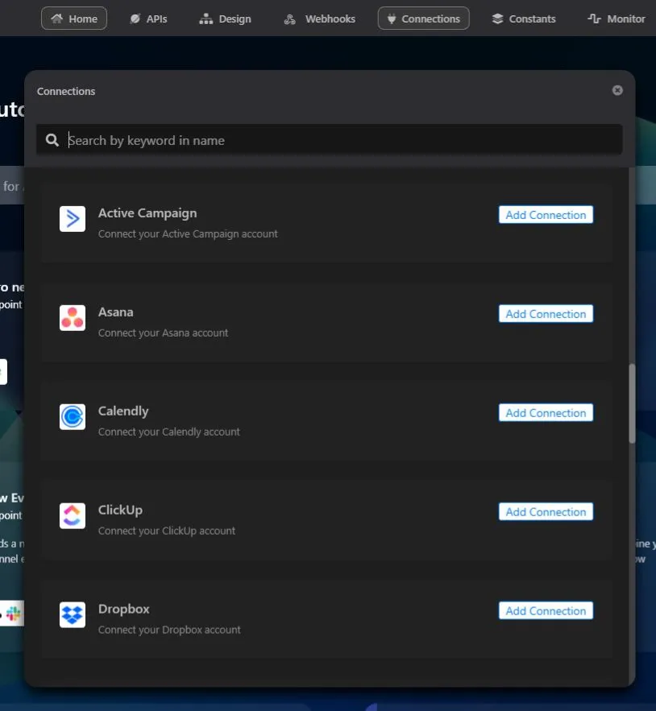Click the Active Campaign logo icon
This screenshot has height=711, width=656.
[x=73, y=219]
